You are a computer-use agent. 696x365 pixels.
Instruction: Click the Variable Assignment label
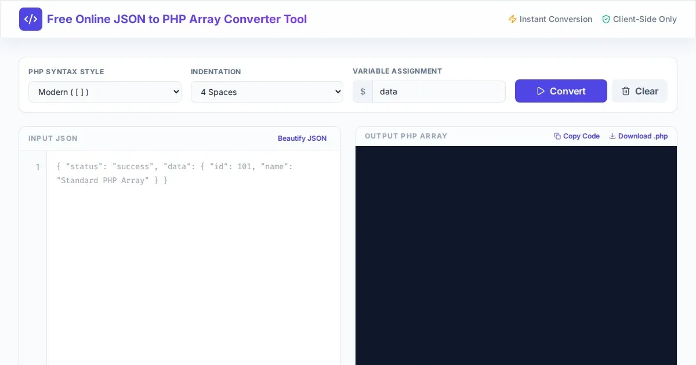[x=397, y=71]
